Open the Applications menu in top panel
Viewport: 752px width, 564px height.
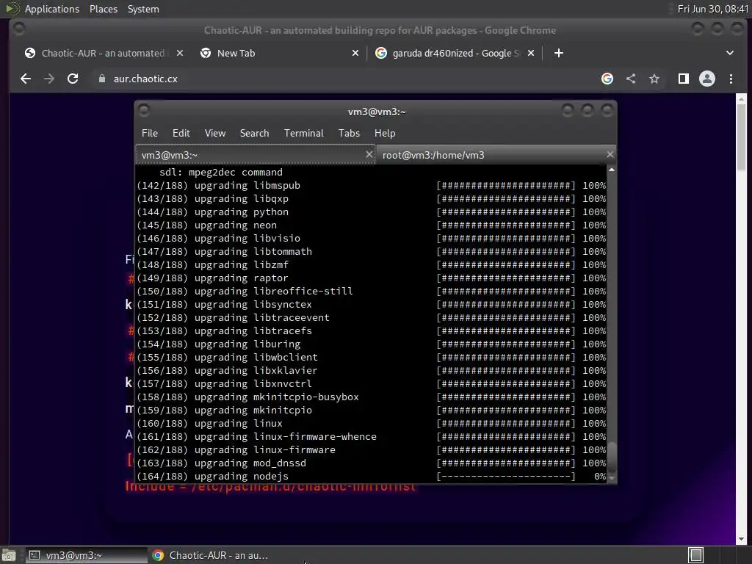tap(52, 9)
